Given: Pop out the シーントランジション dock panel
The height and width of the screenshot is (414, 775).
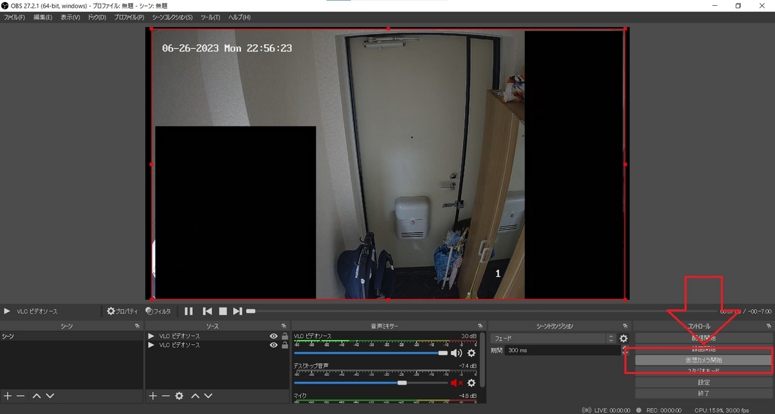Looking at the screenshot, I should click(625, 326).
